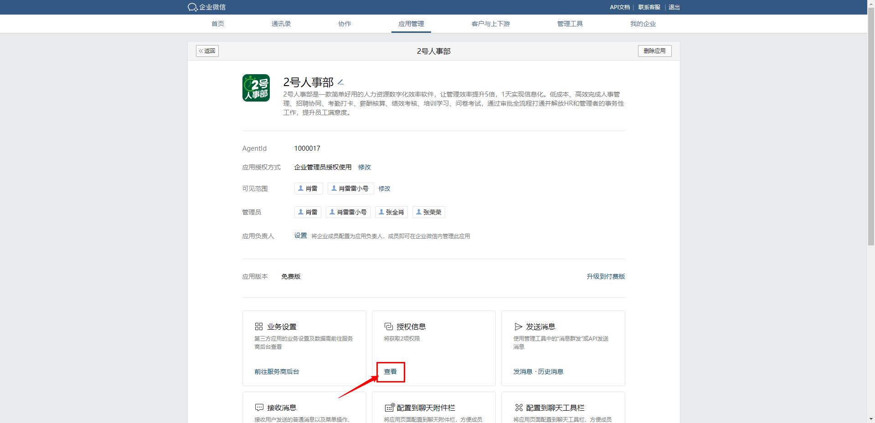Click the 发消息 link

pyautogui.click(x=523, y=372)
